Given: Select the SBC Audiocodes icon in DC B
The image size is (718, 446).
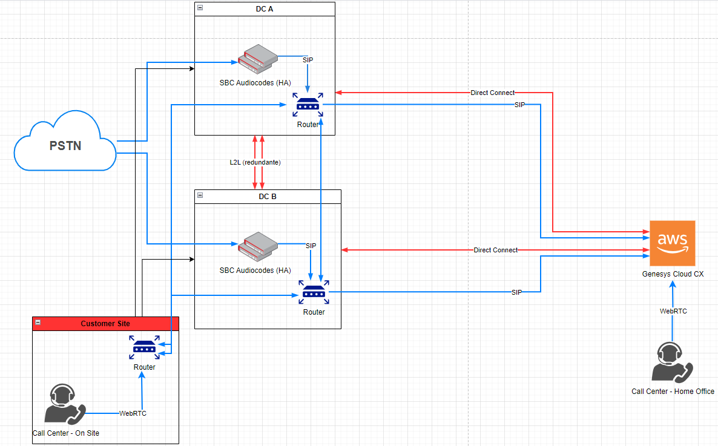Looking at the screenshot, I should pos(258,247).
